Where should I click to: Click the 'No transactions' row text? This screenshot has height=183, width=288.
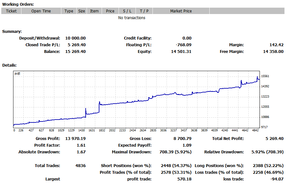click(x=132, y=18)
